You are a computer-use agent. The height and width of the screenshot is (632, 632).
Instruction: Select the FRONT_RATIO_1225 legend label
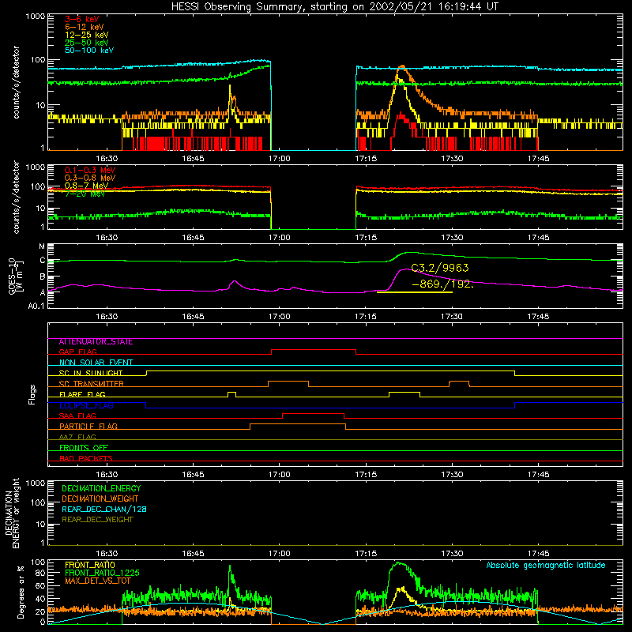[x=102, y=574]
